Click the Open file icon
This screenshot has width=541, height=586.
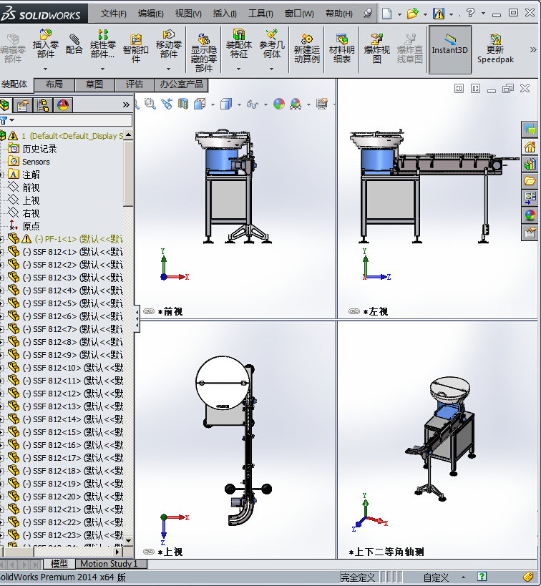pyautogui.click(x=412, y=14)
